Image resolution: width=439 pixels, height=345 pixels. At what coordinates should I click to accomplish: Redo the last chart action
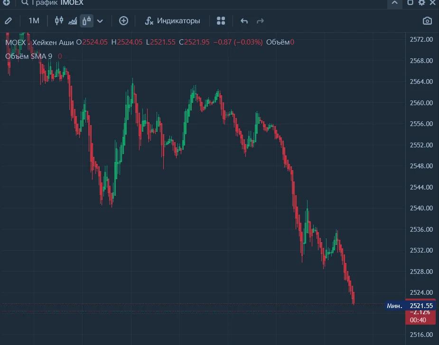261,21
